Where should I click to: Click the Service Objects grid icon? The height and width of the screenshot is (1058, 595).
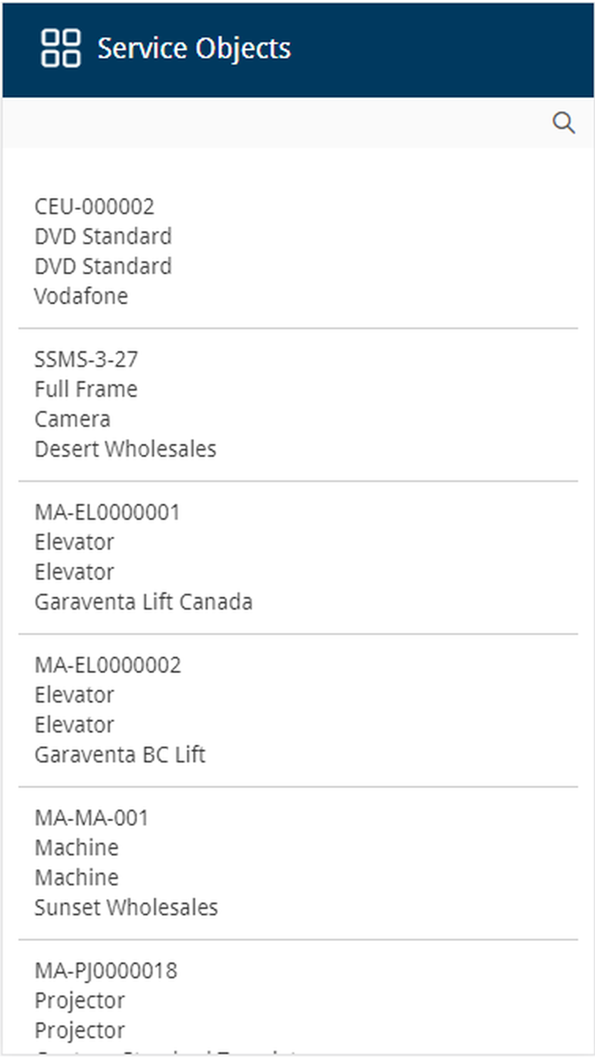pyautogui.click(x=60, y=48)
